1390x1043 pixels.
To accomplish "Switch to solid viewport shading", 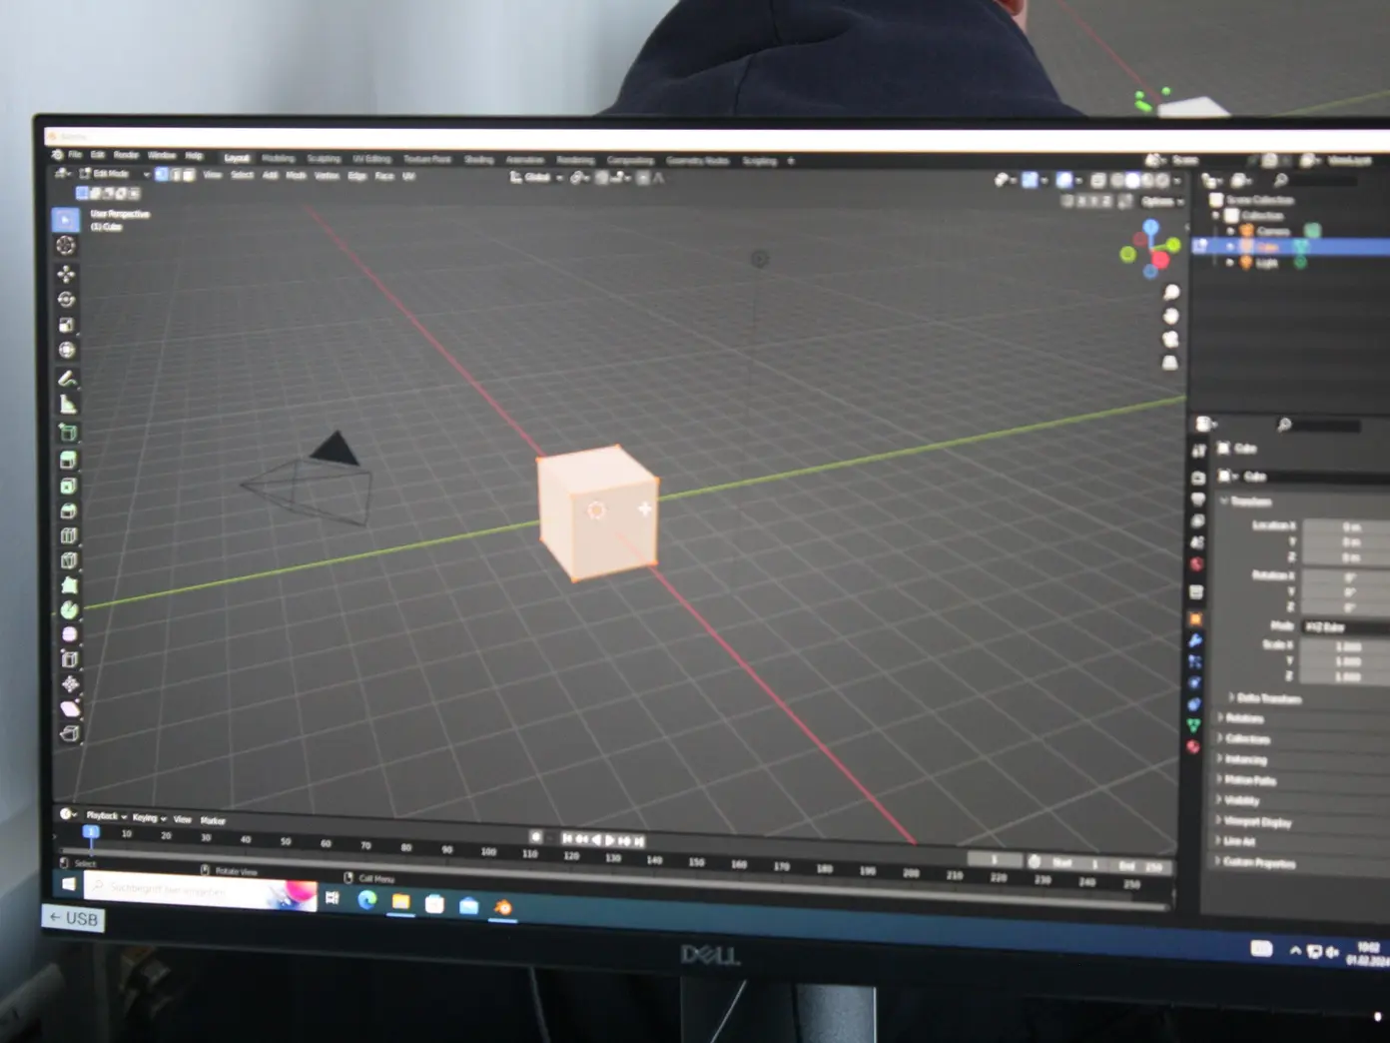I will click(x=1132, y=181).
